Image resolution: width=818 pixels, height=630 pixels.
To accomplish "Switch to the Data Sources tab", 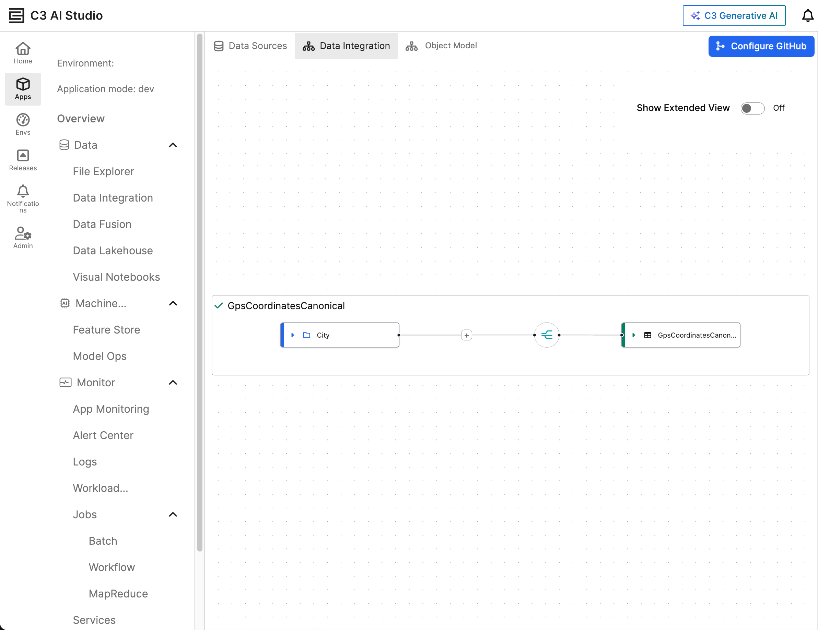I will [x=250, y=46].
